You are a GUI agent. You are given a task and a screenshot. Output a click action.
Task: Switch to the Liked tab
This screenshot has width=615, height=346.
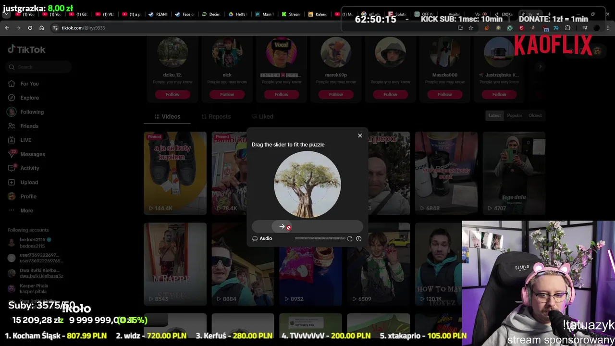262,116
